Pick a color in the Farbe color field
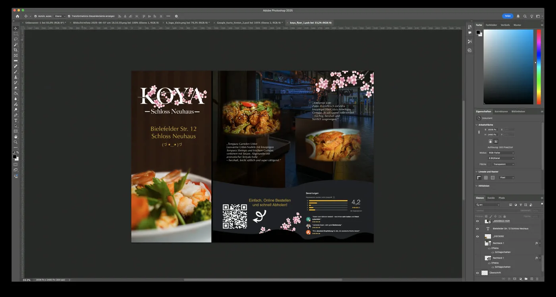The height and width of the screenshot is (297, 556). (508, 67)
